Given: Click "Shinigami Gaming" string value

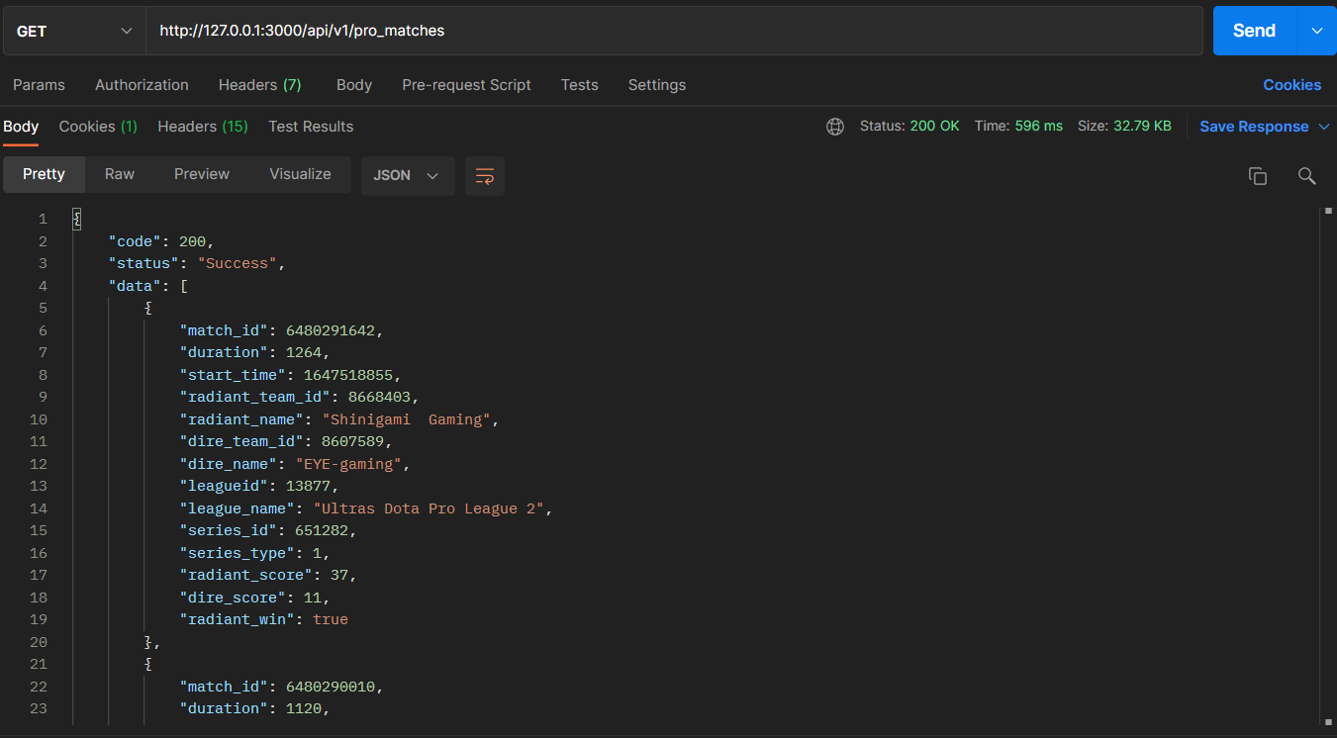Looking at the screenshot, I should click(x=407, y=419).
